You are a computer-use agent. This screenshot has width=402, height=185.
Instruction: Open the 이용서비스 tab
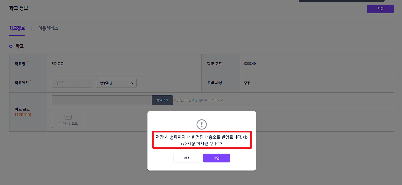pos(48,28)
